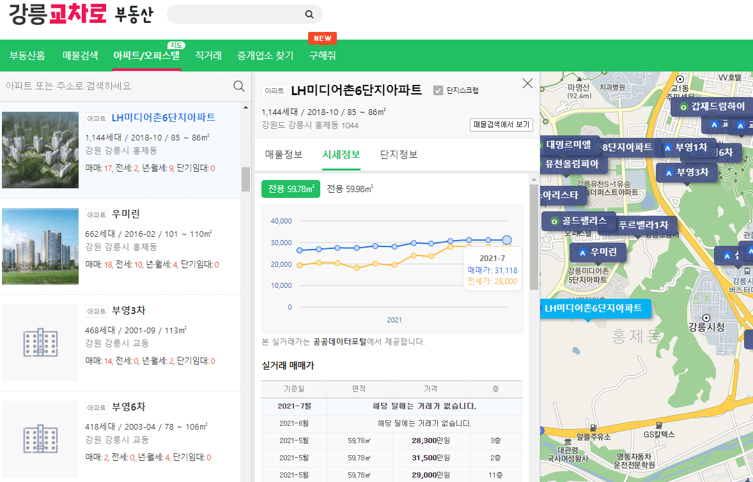Screen dimensions: 753x482
Task: Click the green O icon on the 골드팰리스 map label
Action: point(554,222)
